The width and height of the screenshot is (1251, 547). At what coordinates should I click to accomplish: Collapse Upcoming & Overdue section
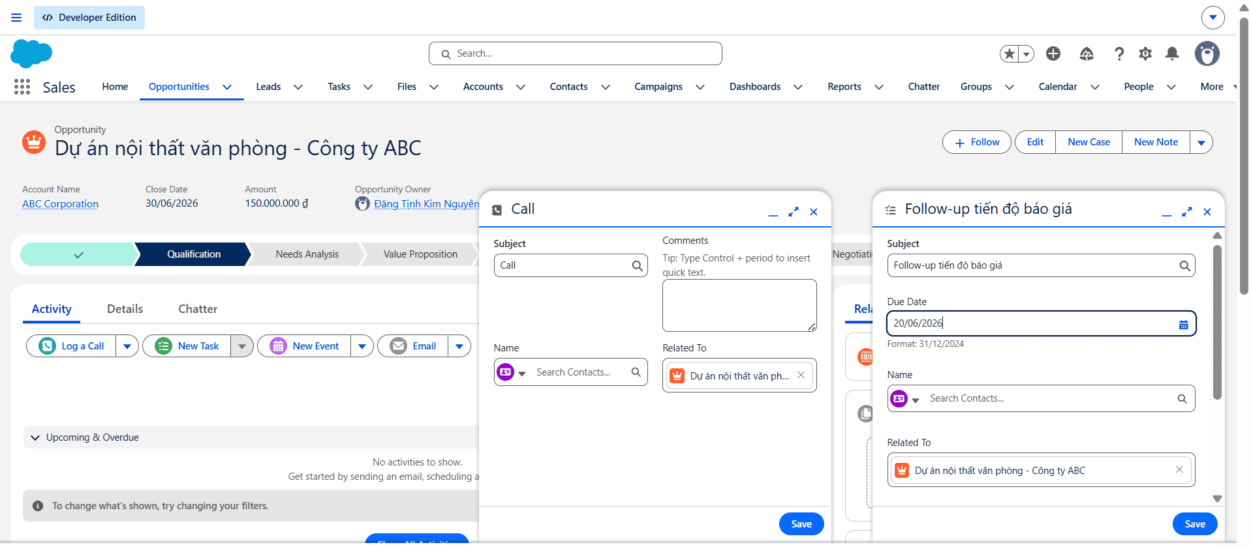tap(35, 437)
